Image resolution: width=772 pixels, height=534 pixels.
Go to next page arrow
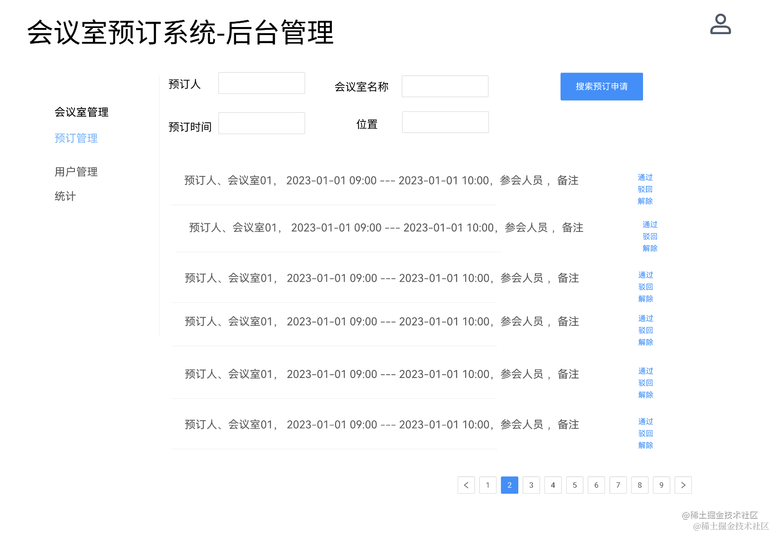pyautogui.click(x=683, y=485)
